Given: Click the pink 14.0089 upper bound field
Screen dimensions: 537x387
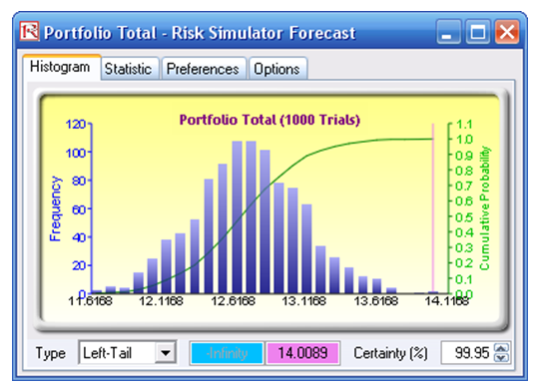Looking at the screenshot, I should (302, 353).
